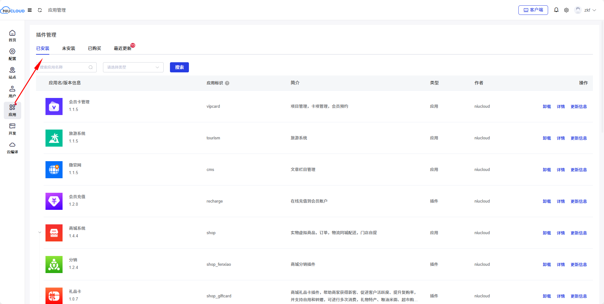Open the 首页 home sidebar icon
This screenshot has width=604, height=304.
(x=12, y=36)
